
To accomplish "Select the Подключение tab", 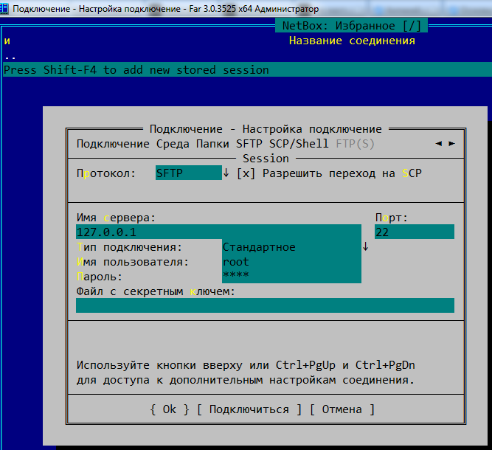I will [x=112, y=144].
